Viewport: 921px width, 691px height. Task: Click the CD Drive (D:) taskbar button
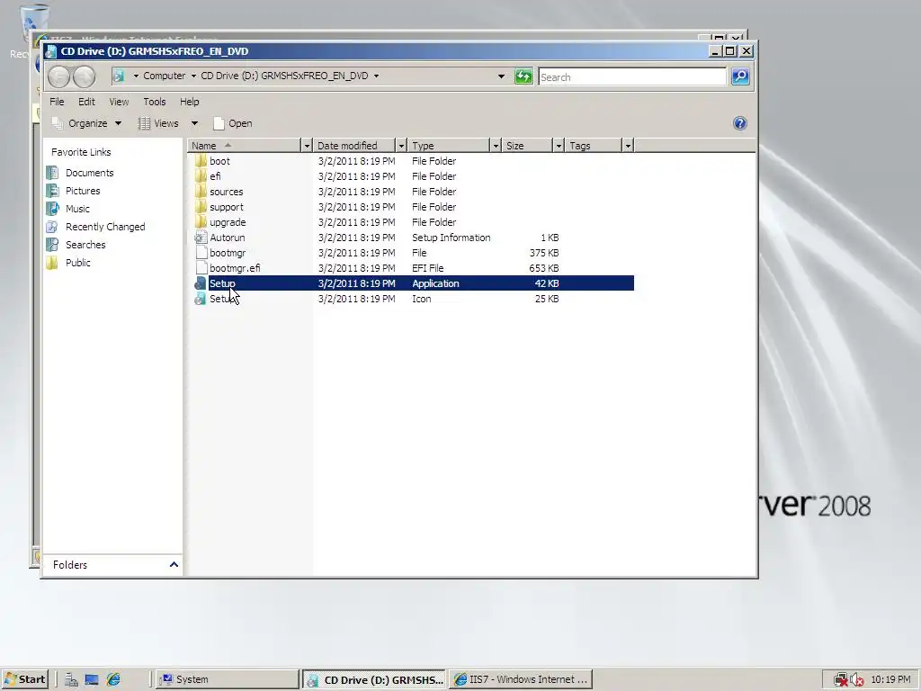click(375, 679)
